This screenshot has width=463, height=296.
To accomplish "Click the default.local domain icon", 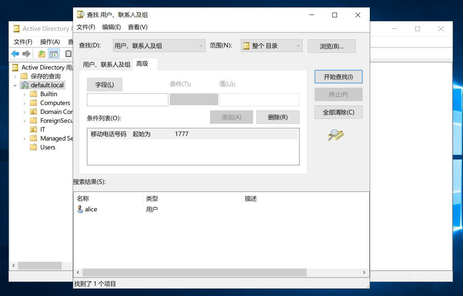I will pos(25,85).
